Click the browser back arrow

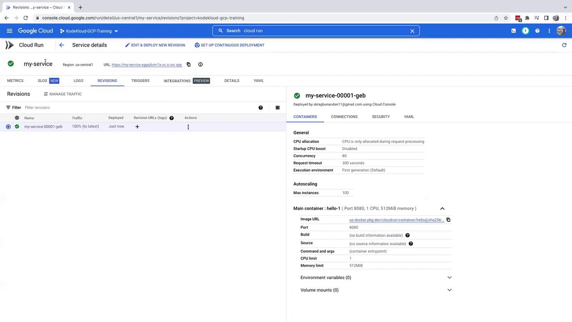pyautogui.click(x=6, y=18)
